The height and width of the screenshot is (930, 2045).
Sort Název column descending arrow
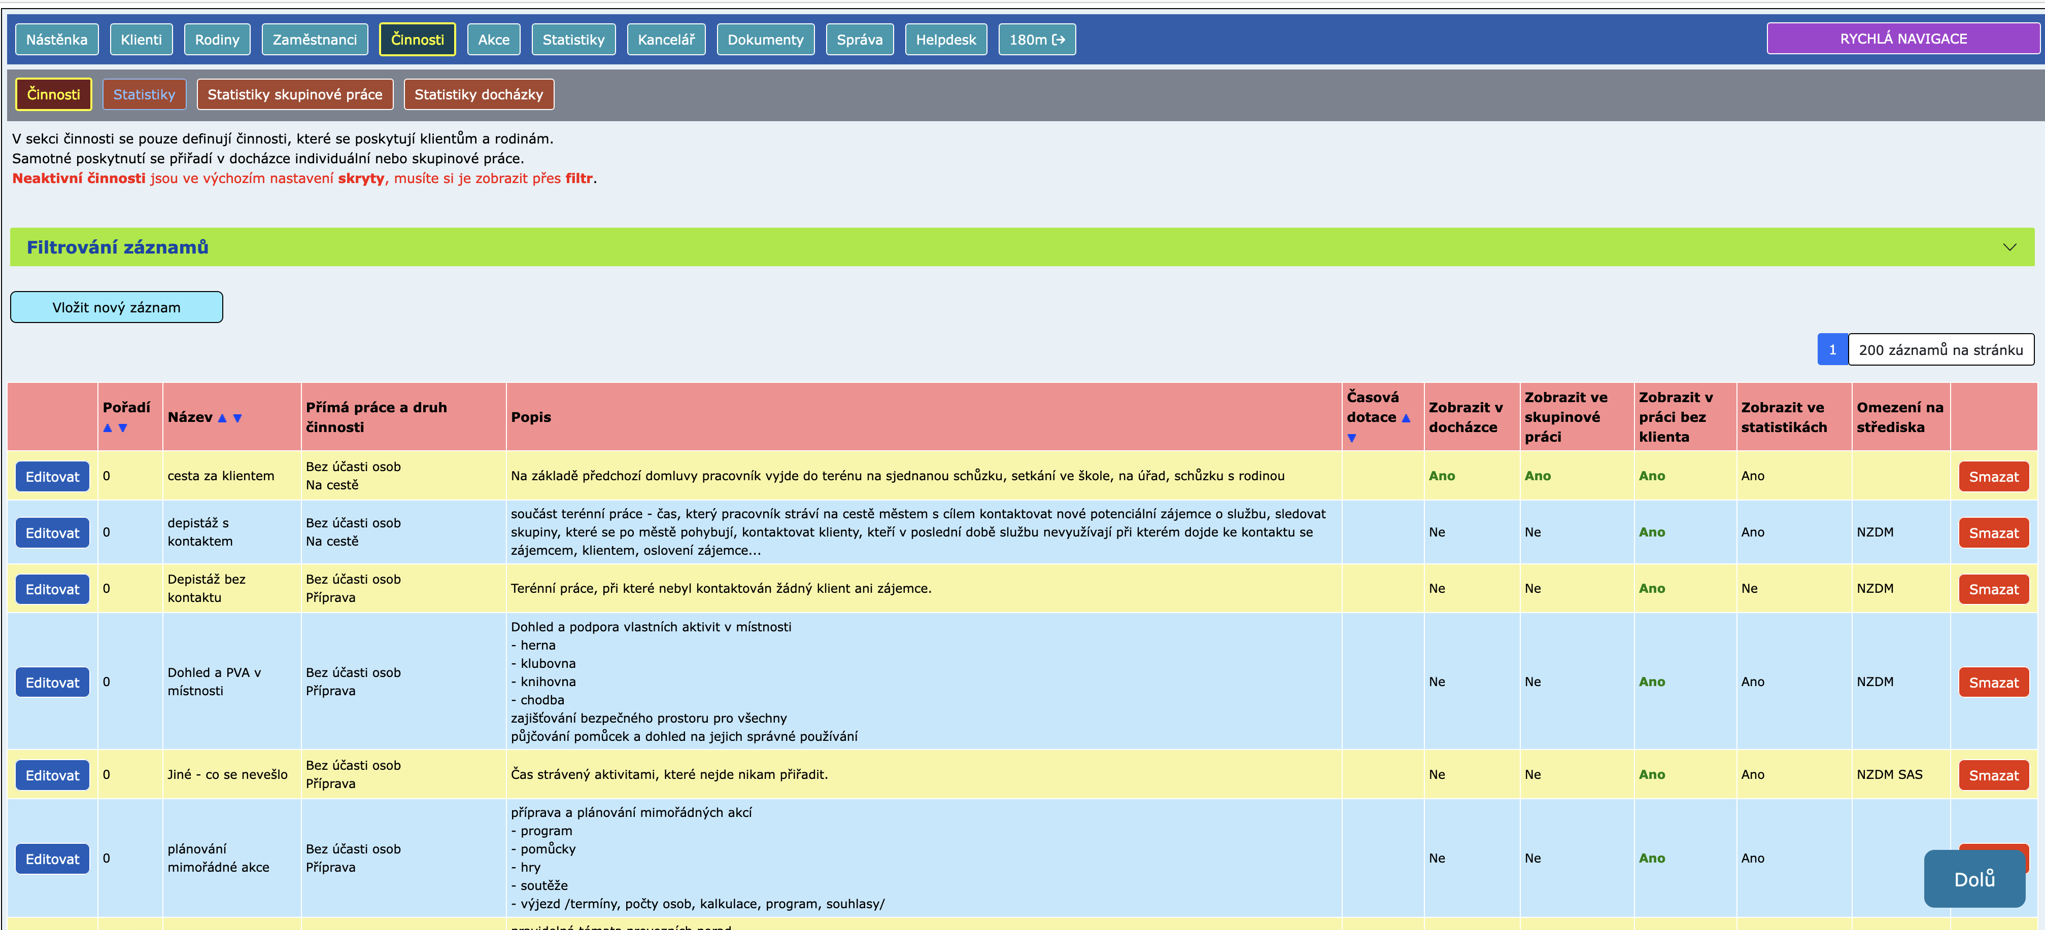pos(237,418)
